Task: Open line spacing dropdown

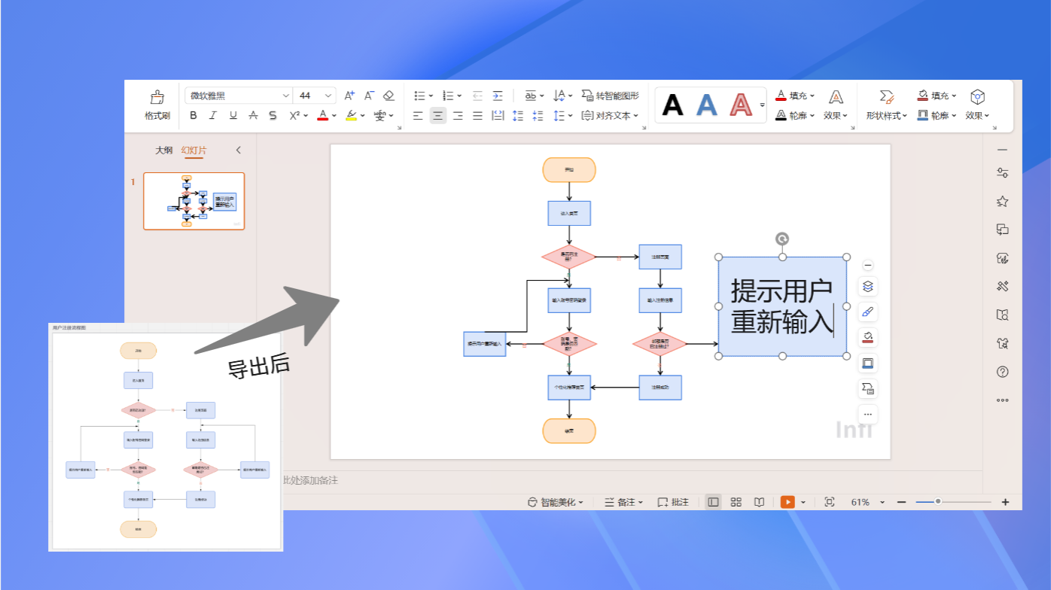Action: [x=563, y=115]
